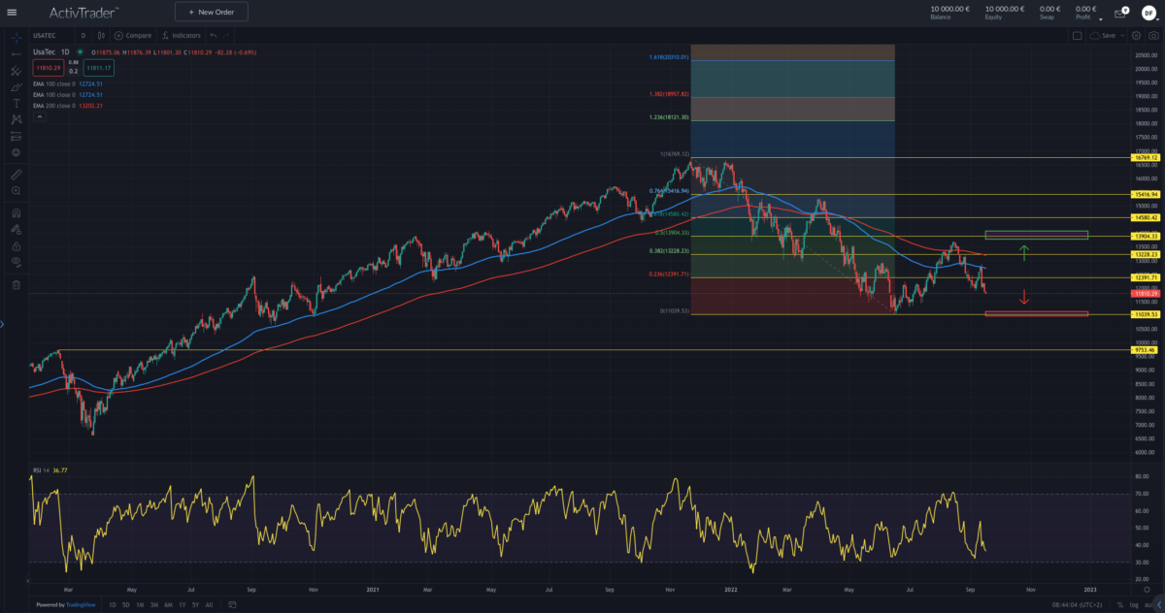Open the Indicators dialog
Viewport: 1165px width, 613px height.
181,36
